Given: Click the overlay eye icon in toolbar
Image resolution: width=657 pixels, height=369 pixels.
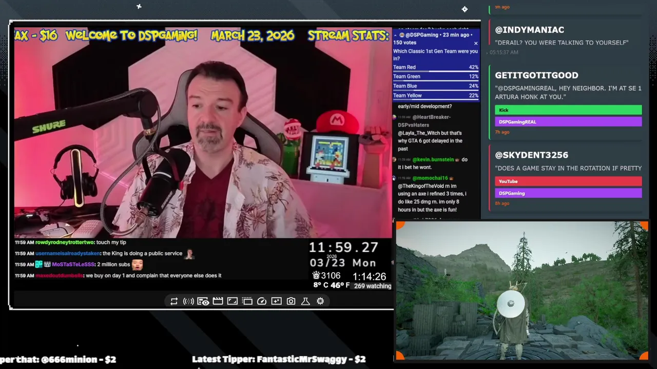Looking at the screenshot, I should click(203, 301).
